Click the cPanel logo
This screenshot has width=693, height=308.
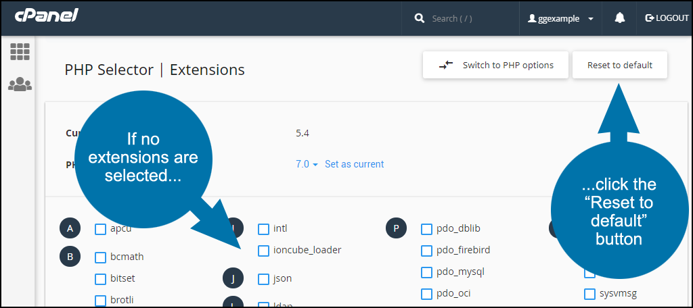click(x=46, y=16)
